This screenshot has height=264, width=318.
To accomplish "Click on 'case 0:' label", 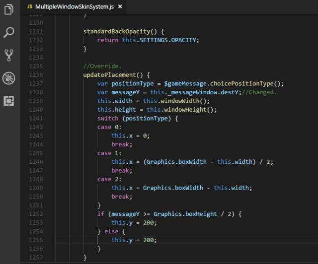I will tap(109, 127).
